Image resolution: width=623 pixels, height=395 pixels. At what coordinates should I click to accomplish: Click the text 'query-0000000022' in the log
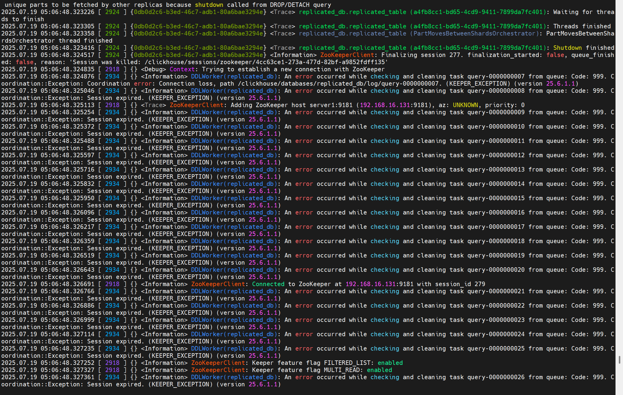(x=496, y=305)
